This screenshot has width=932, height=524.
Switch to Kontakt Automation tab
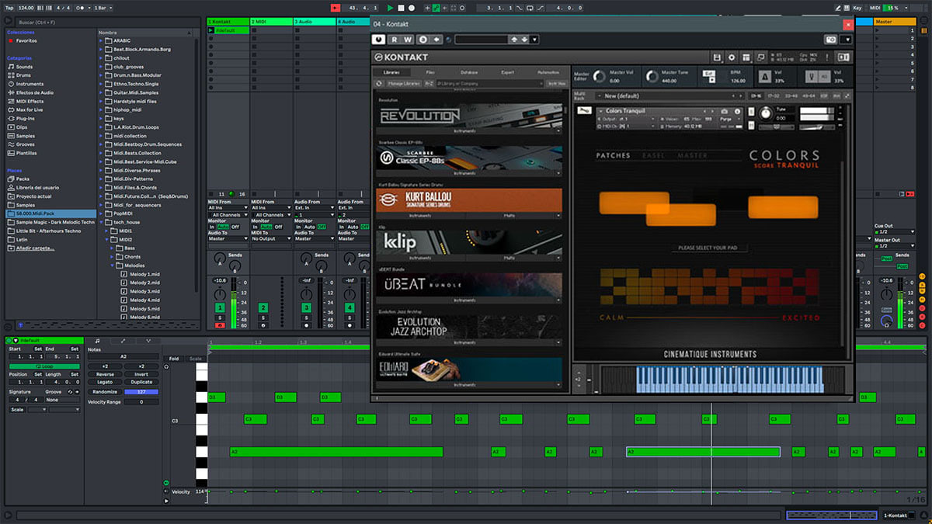point(548,72)
